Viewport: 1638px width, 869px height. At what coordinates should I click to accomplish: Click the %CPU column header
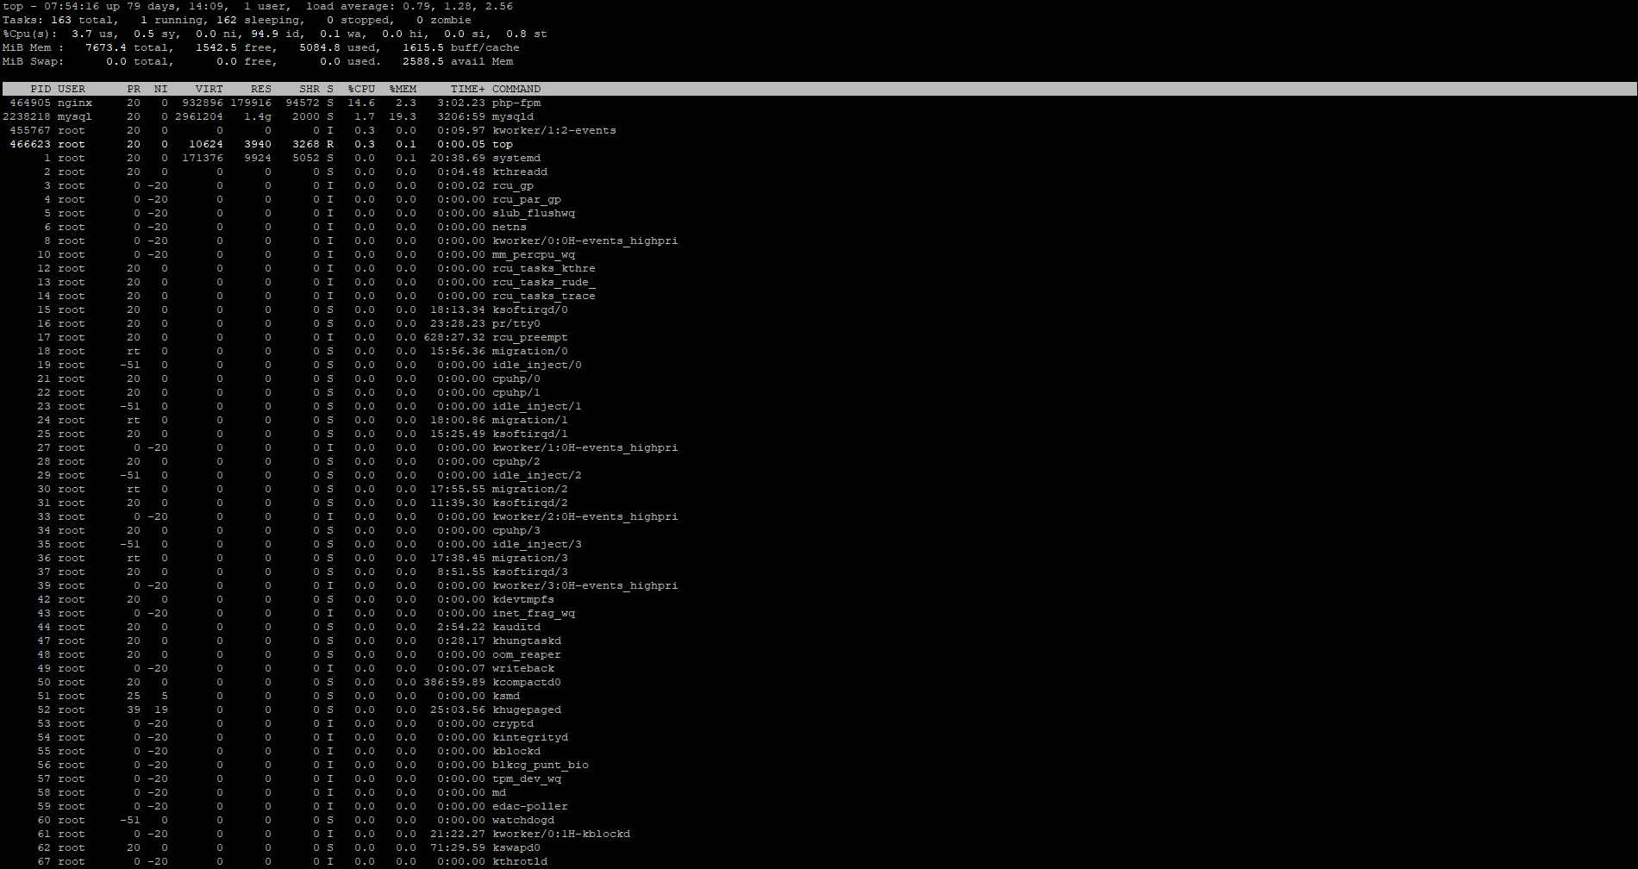[361, 89]
